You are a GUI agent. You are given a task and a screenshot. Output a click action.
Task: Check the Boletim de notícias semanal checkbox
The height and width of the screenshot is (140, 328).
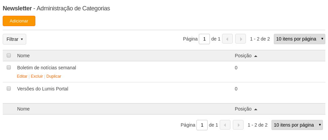[x=9, y=67]
